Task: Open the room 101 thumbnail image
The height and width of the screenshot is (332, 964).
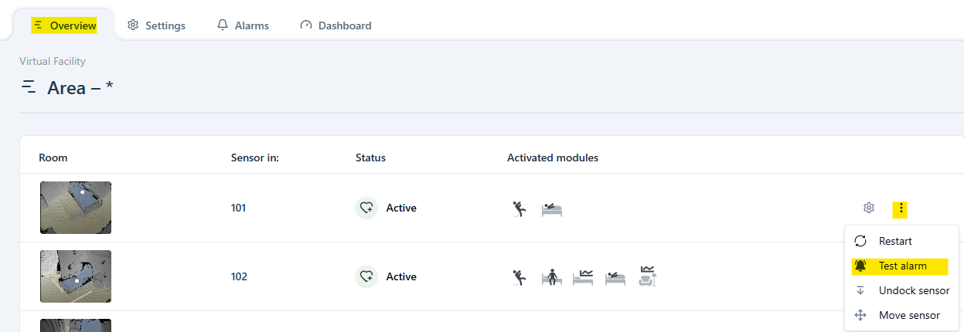Action: (x=76, y=208)
